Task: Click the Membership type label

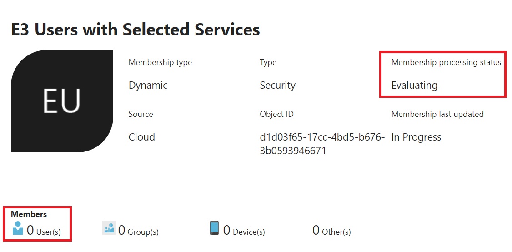Action: (x=161, y=62)
